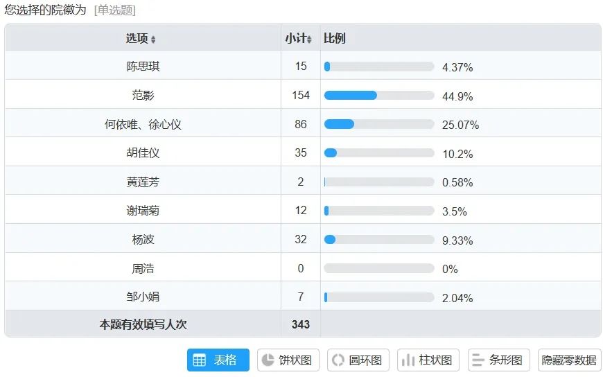
Task: Click the total count 343
Action: (300, 324)
